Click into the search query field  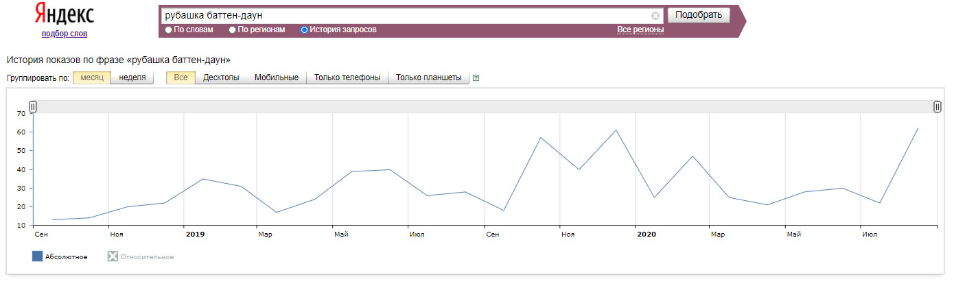(x=405, y=15)
